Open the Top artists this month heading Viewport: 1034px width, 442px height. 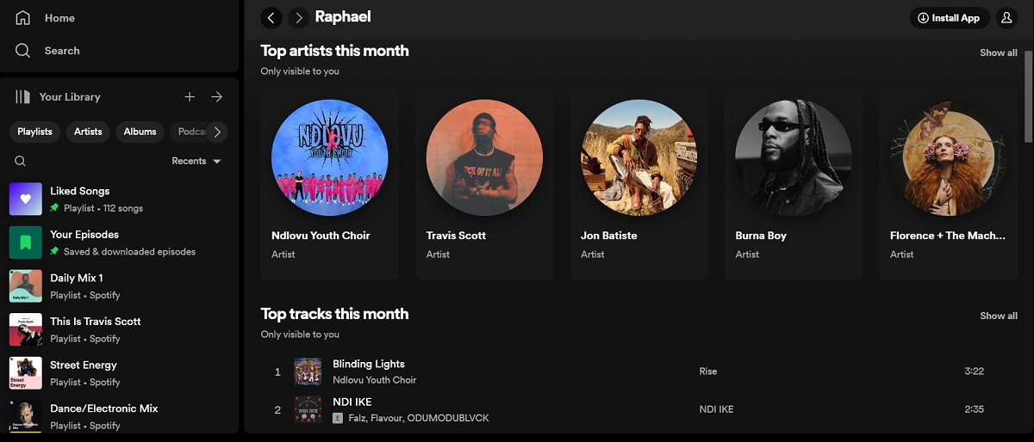[335, 51]
